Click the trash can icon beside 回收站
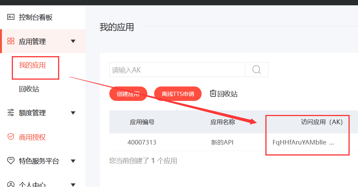 [x=213, y=93]
